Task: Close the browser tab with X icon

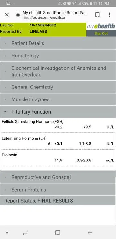Action: pos(7,15)
